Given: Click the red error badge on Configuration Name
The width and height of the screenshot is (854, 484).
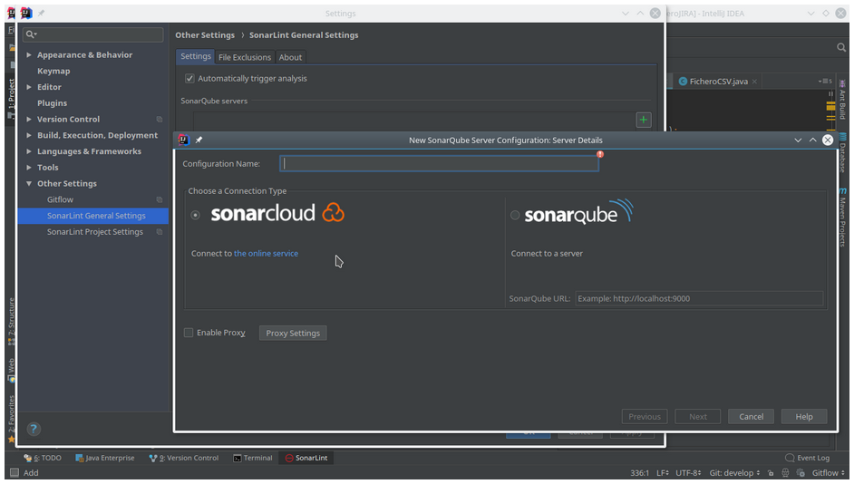Looking at the screenshot, I should [599, 155].
